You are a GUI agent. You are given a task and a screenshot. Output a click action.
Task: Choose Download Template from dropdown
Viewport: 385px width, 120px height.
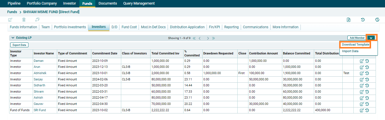pos(355,45)
